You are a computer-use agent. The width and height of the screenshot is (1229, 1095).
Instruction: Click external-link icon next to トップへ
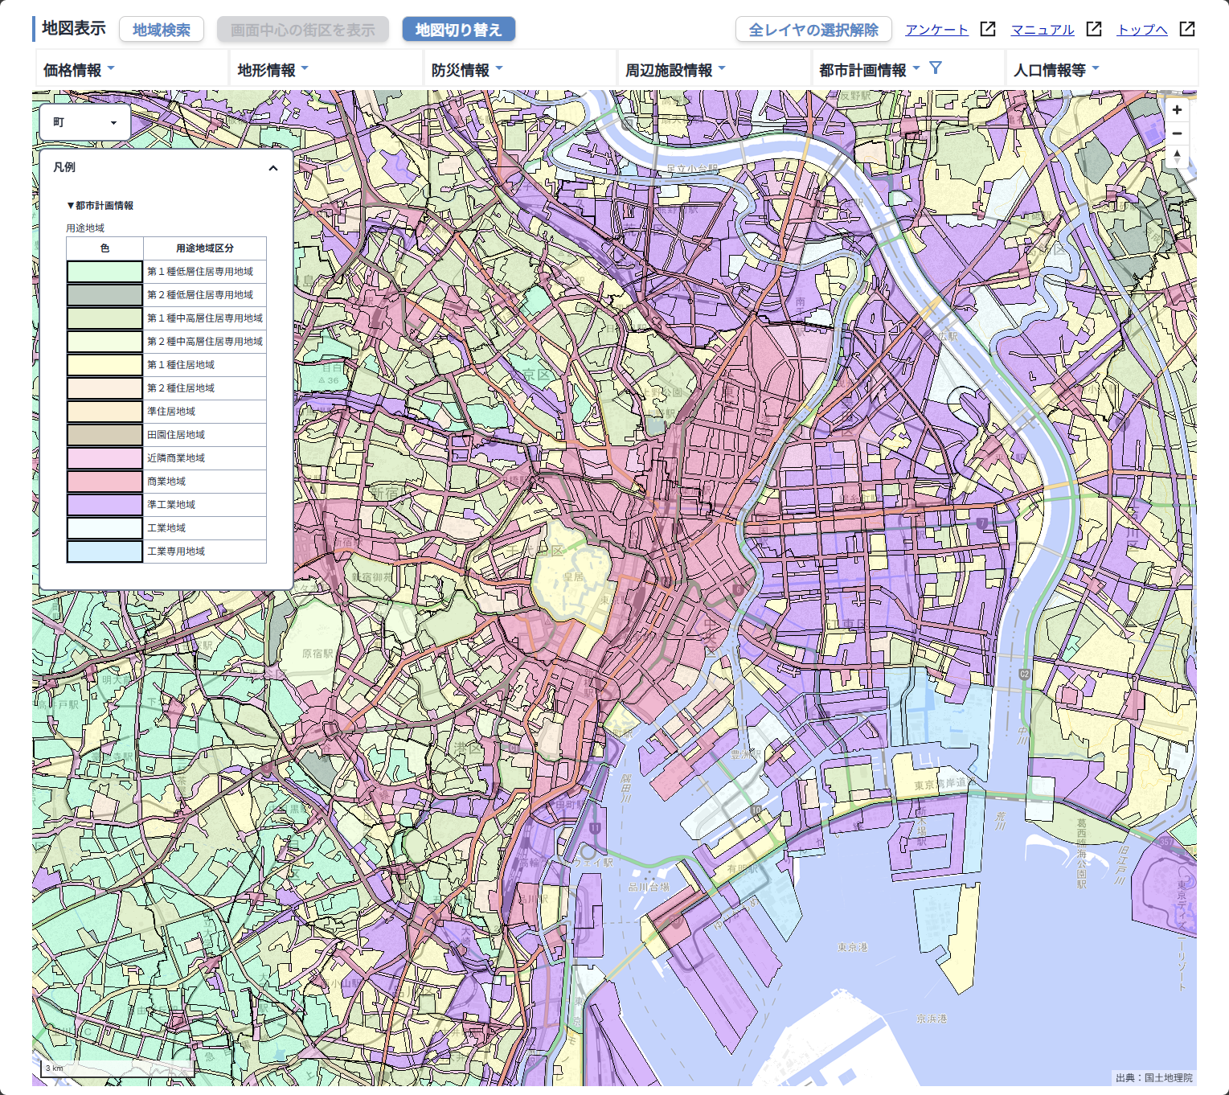[x=1187, y=30]
